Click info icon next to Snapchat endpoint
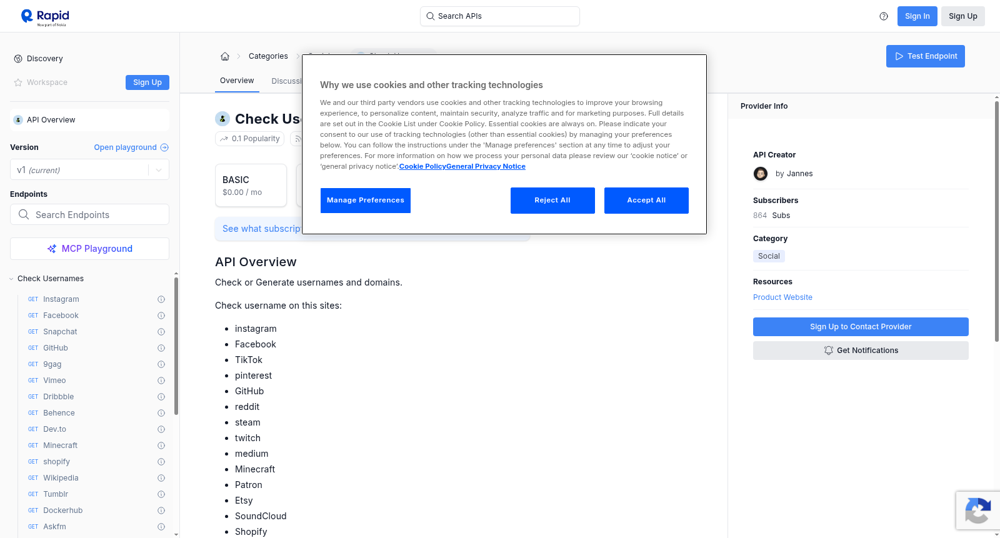This screenshot has height=538, width=1000. pyautogui.click(x=161, y=332)
